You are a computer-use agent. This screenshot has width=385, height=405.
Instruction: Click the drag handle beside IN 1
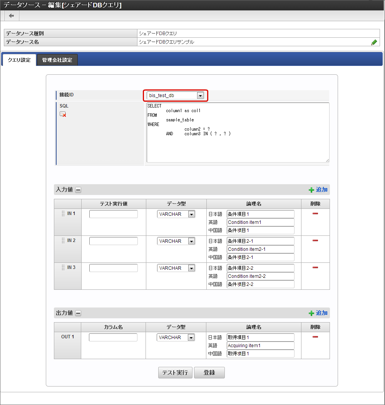click(63, 213)
